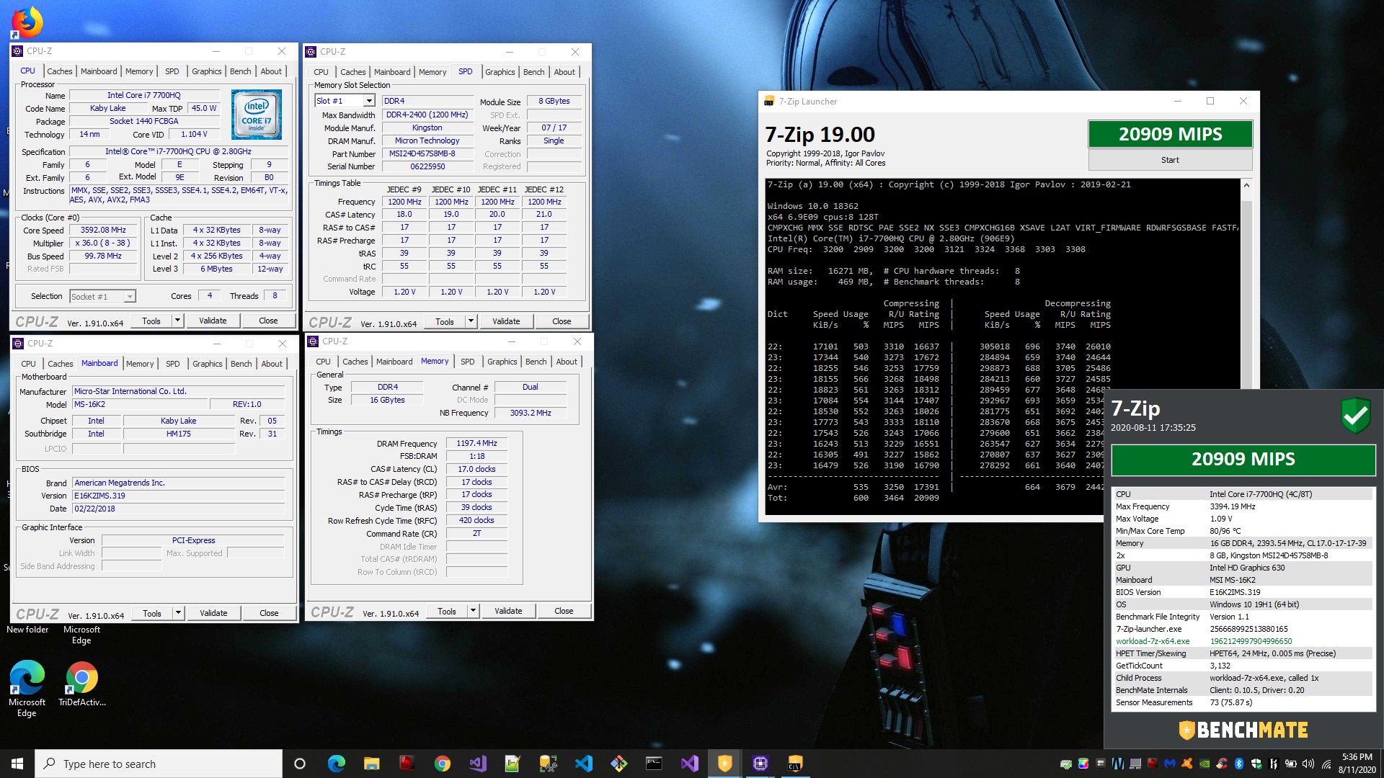Image resolution: width=1384 pixels, height=778 pixels.
Task: Switch to Caches tab in the CPU window
Action: point(59,71)
